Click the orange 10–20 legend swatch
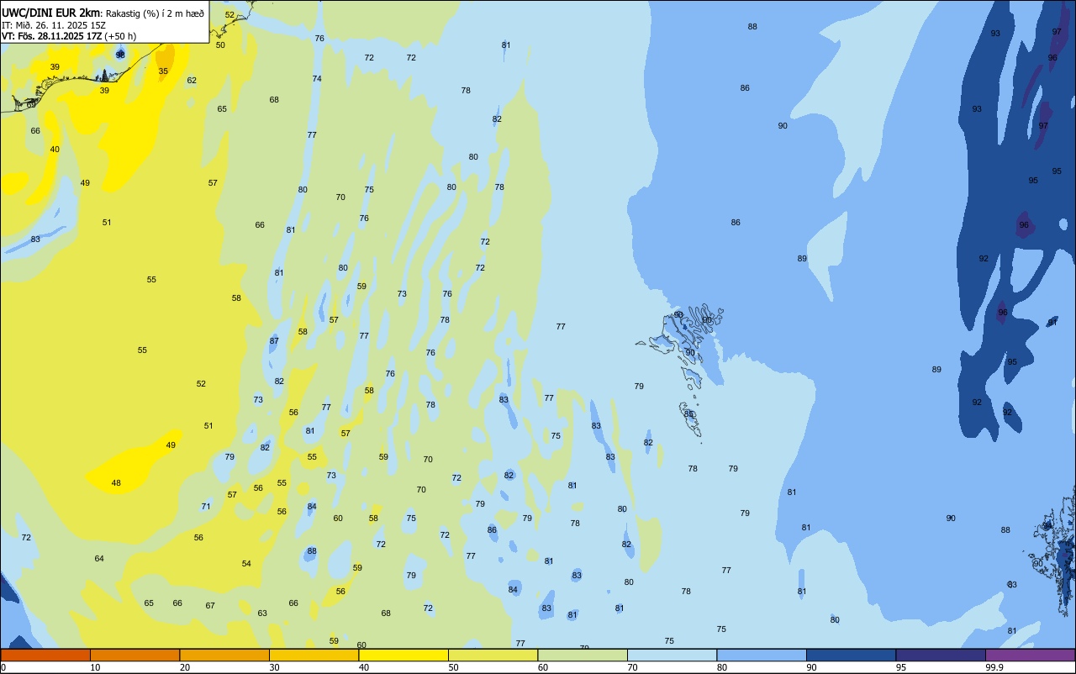Viewport: 1076px width, 674px height. pyautogui.click(x=134, y=655)
